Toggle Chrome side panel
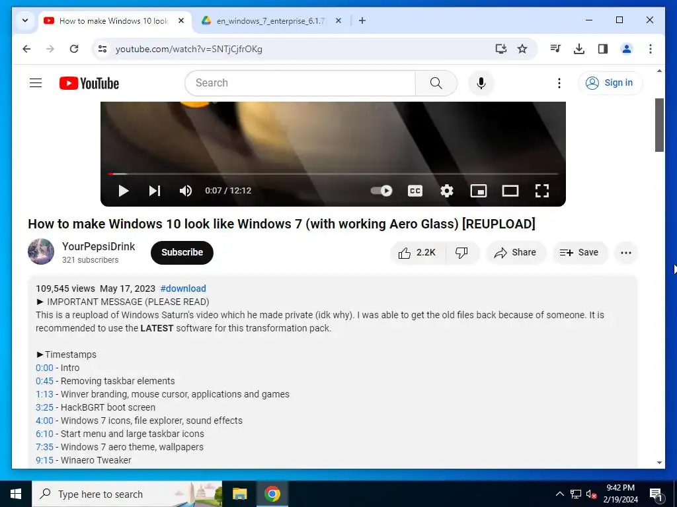Viewport: 677px width, 507px height. point(603,49)
